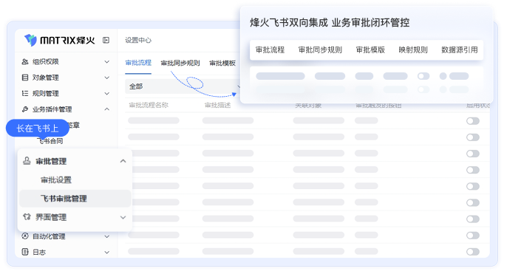Collapse the 审批管理 section chevron
The height and width of the screenshot is (274, 507).
coord(123,161)
